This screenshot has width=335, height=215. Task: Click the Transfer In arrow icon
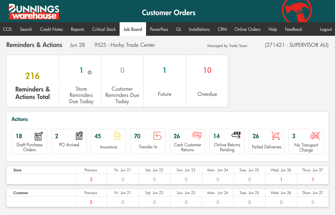157,136
